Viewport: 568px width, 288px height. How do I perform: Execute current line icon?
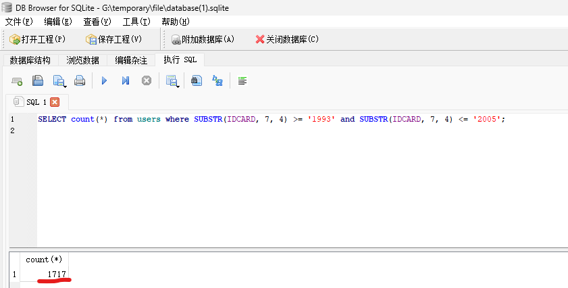126,80
